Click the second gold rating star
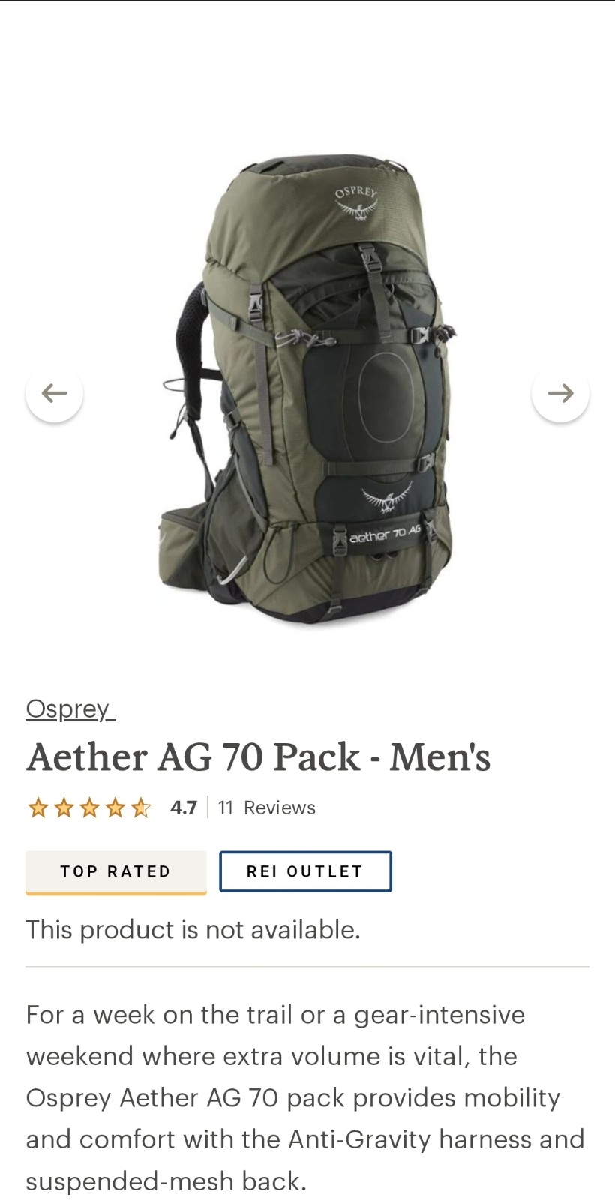The width and height of the screenshot is (615, 1200). (x=64, y=808)
